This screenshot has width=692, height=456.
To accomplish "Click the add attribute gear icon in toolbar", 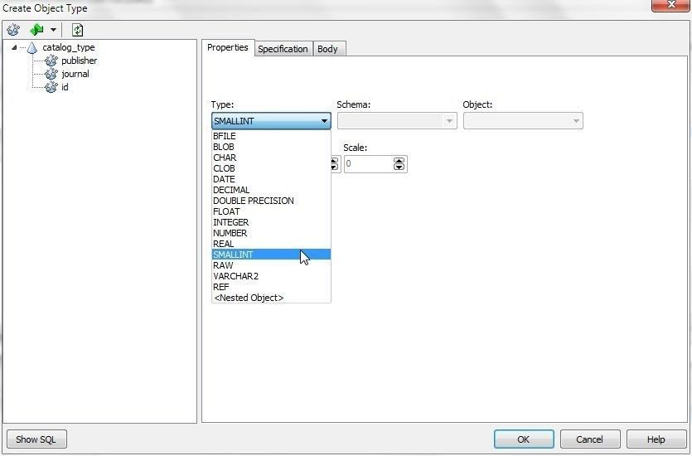I will pyautogui.click(x=13, y=30).
